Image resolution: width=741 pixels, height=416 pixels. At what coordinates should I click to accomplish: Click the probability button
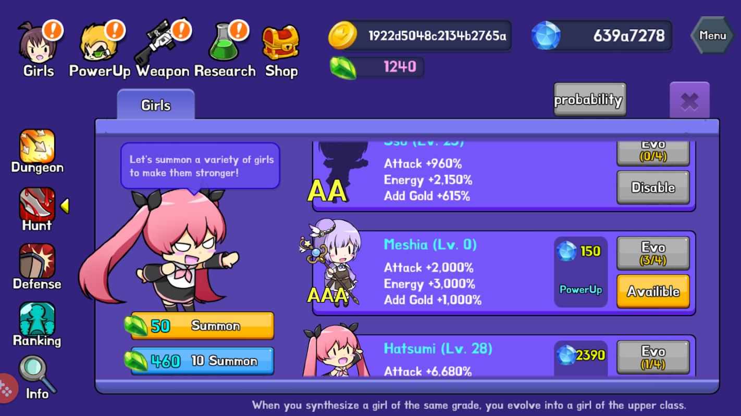click(589, 99)
